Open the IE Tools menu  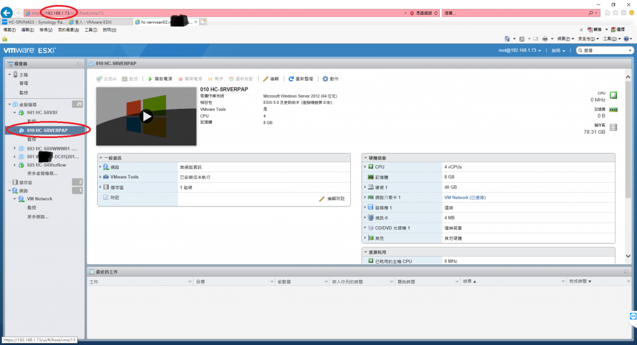(x=91, y=30)
